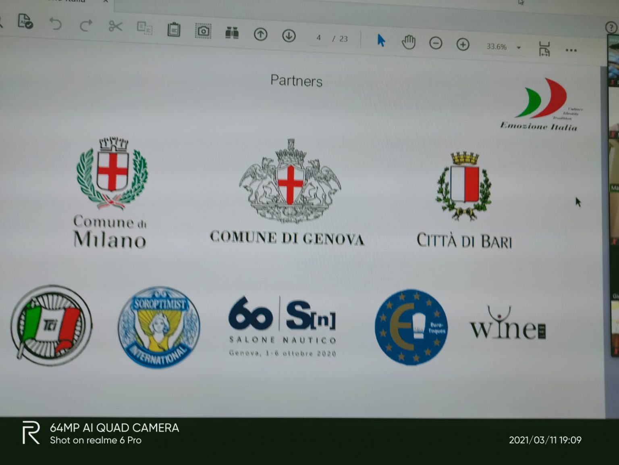
Task: Click the fit page scrolling mode icon
Action: pyautogui.click(x=544, y=48)
